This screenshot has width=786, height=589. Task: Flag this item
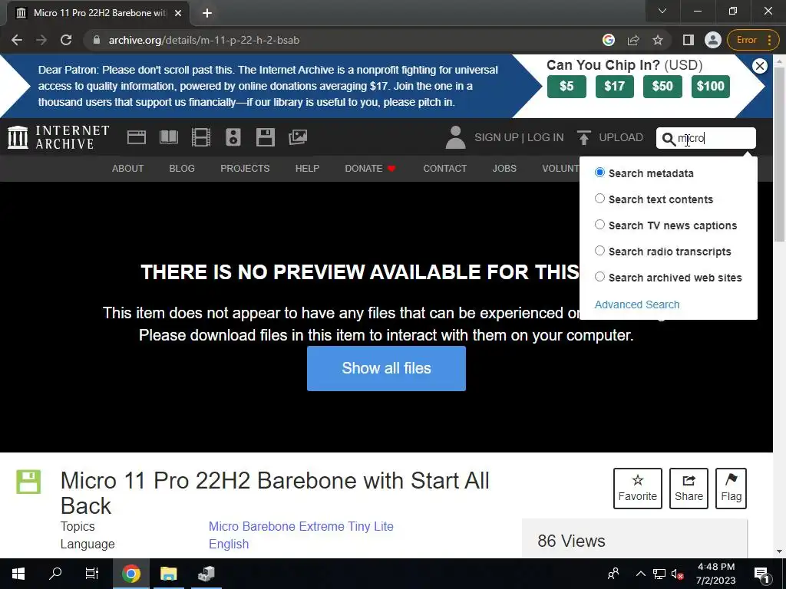[x=731, y=489]
